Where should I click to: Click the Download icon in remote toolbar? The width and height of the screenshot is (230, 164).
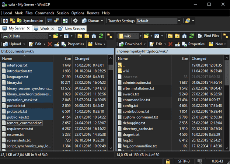(130, 44)
